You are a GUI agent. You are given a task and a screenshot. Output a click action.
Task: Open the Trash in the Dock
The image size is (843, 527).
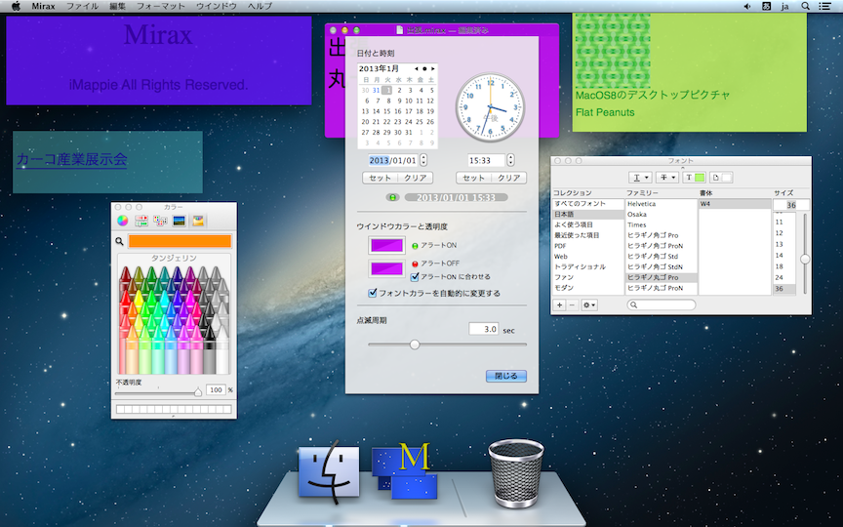tap(515, 473)
